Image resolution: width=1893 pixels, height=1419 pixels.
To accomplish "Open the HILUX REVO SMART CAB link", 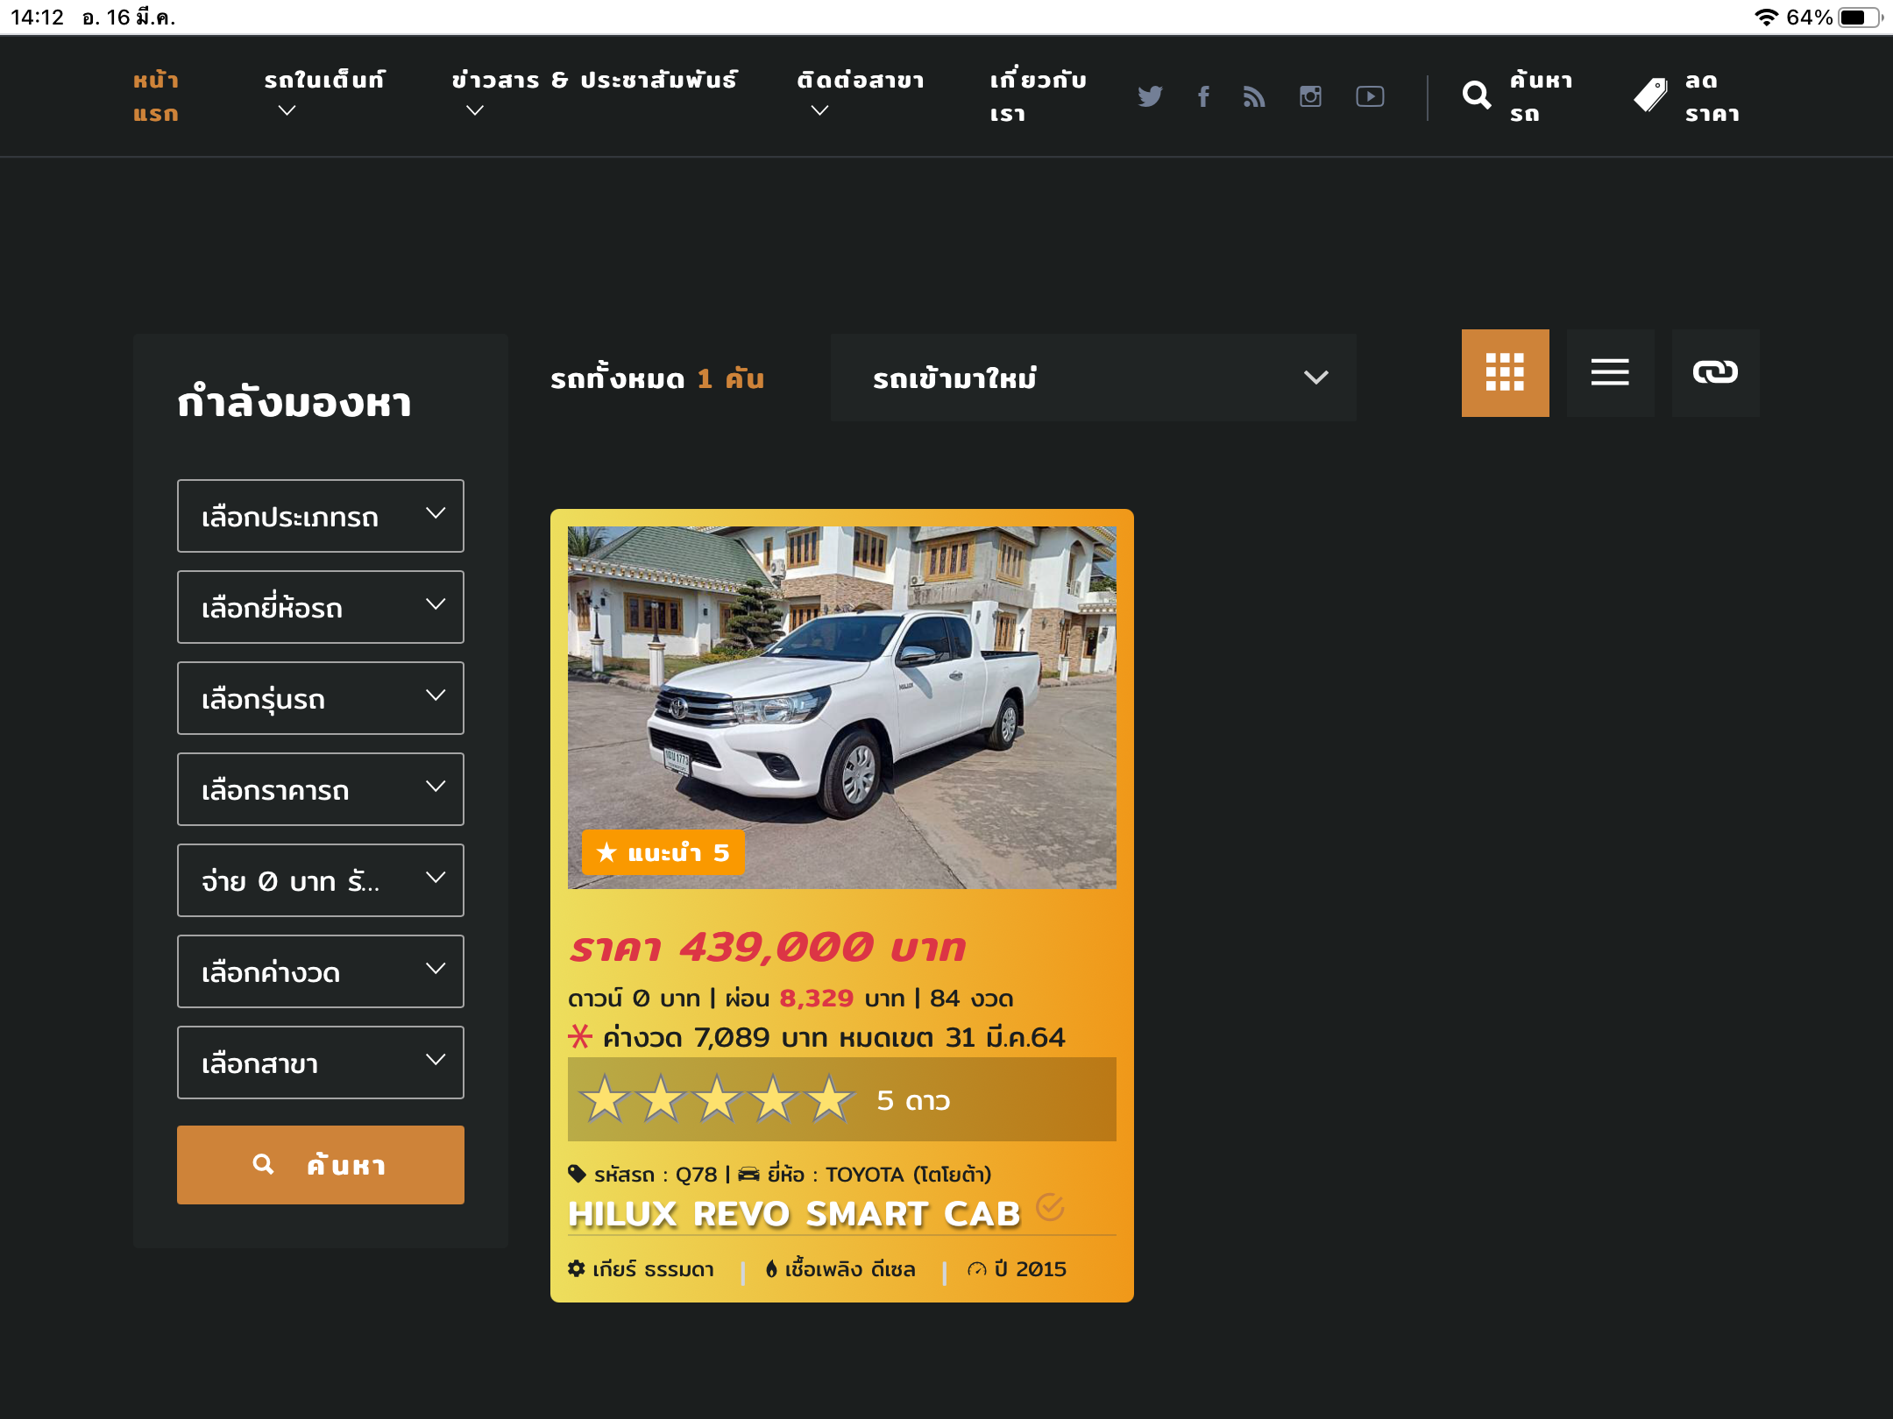I will [794, 1214].
